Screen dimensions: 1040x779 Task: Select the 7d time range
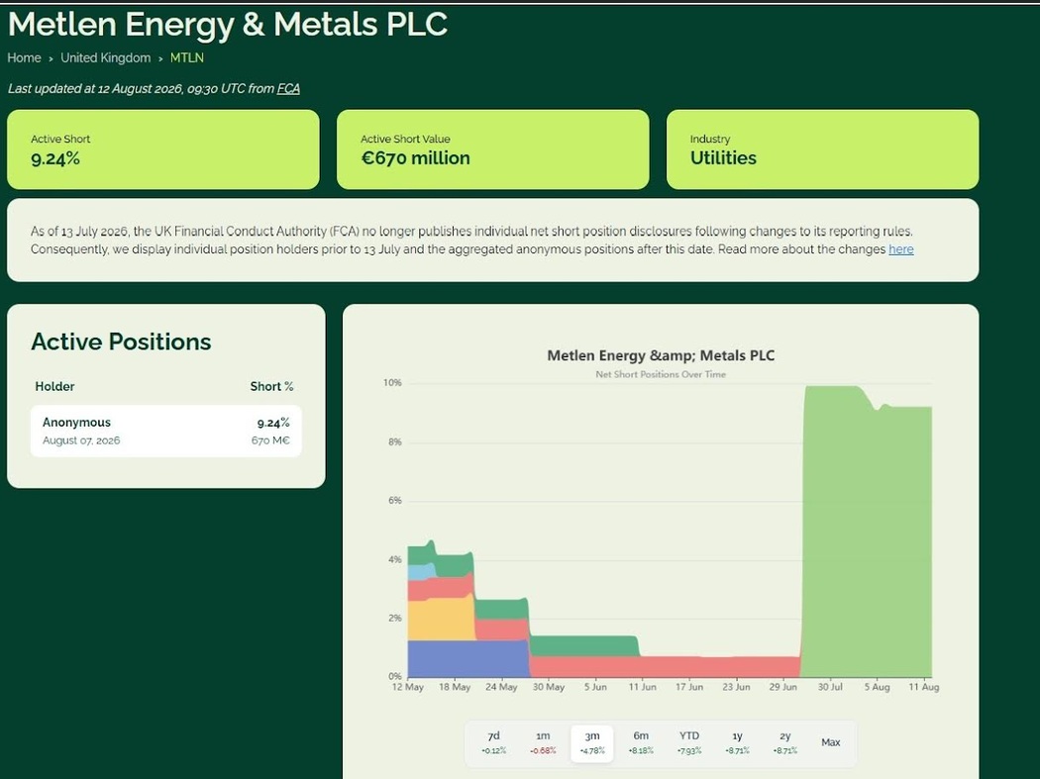[x=493, y=742]
